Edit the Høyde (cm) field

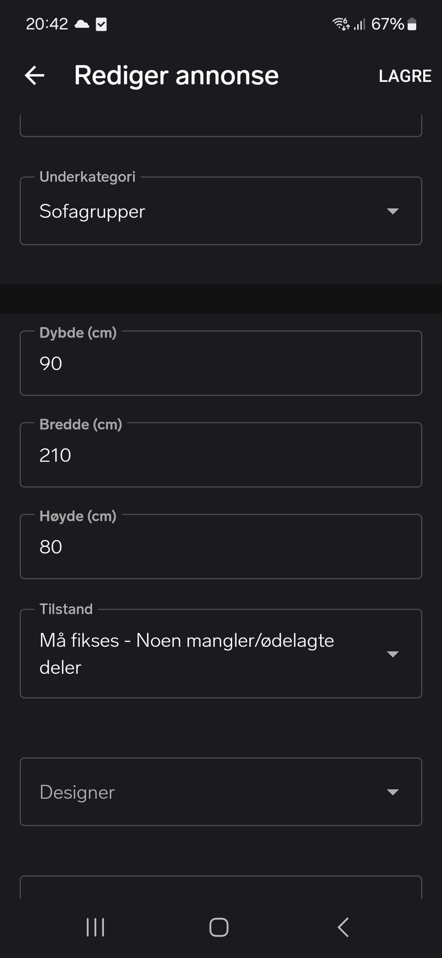221,547
